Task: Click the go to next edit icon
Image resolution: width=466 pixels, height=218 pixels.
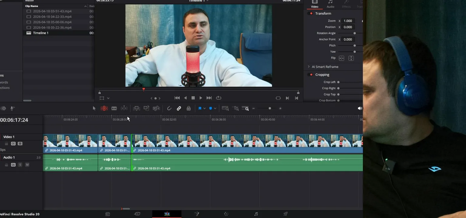Action: coord(287,98)
